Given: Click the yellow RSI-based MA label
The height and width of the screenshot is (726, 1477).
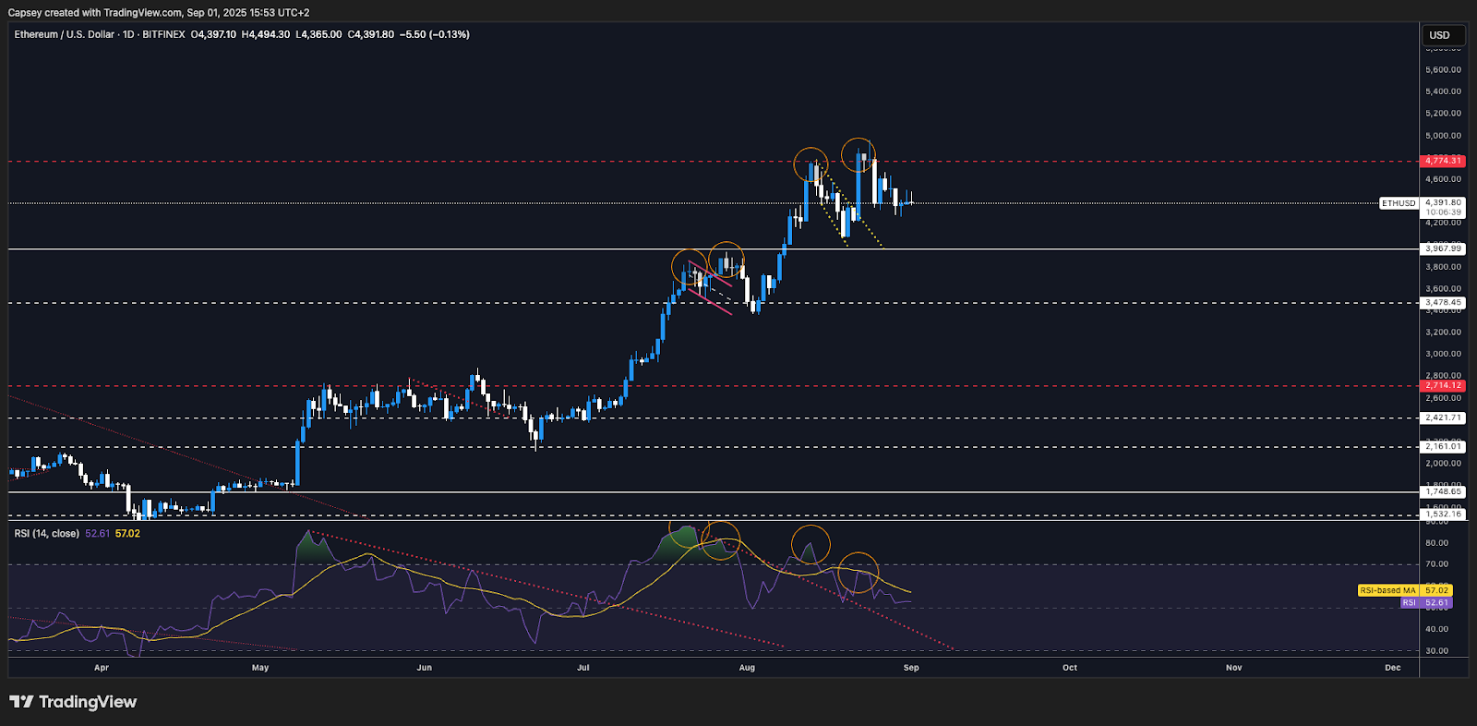Looking at the screenshot, I should [1388, 590].
